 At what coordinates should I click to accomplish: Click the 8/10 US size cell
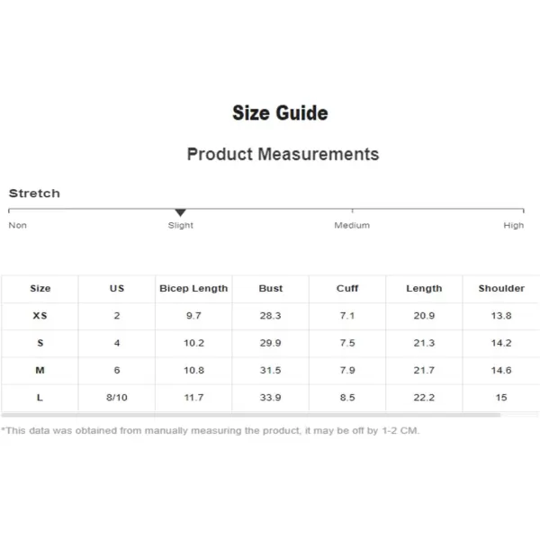117,398
